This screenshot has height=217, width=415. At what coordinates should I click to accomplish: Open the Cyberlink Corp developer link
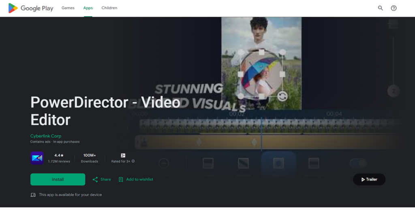pos(46,136)
